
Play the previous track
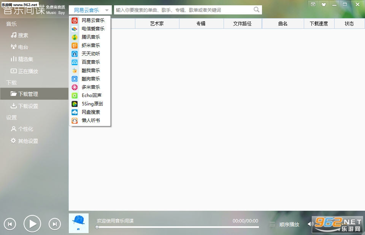[x=10, y=224]
